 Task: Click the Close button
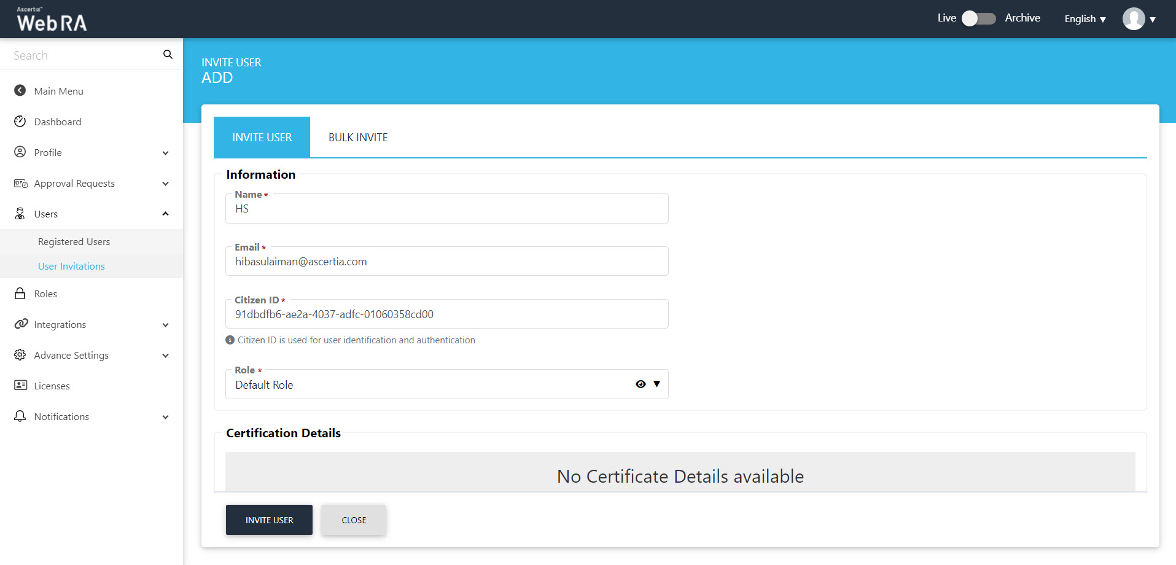(x=354, y=520)
